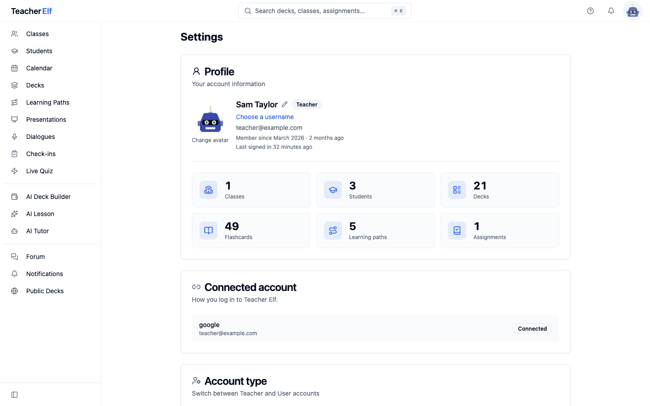Click the AI Lesson sparkle icon
The height and width of the screenshot is (406, 650).
pyautogui.click(x=14, y=214)
